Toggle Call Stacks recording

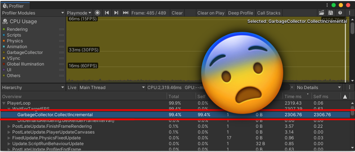click(269, 13)
